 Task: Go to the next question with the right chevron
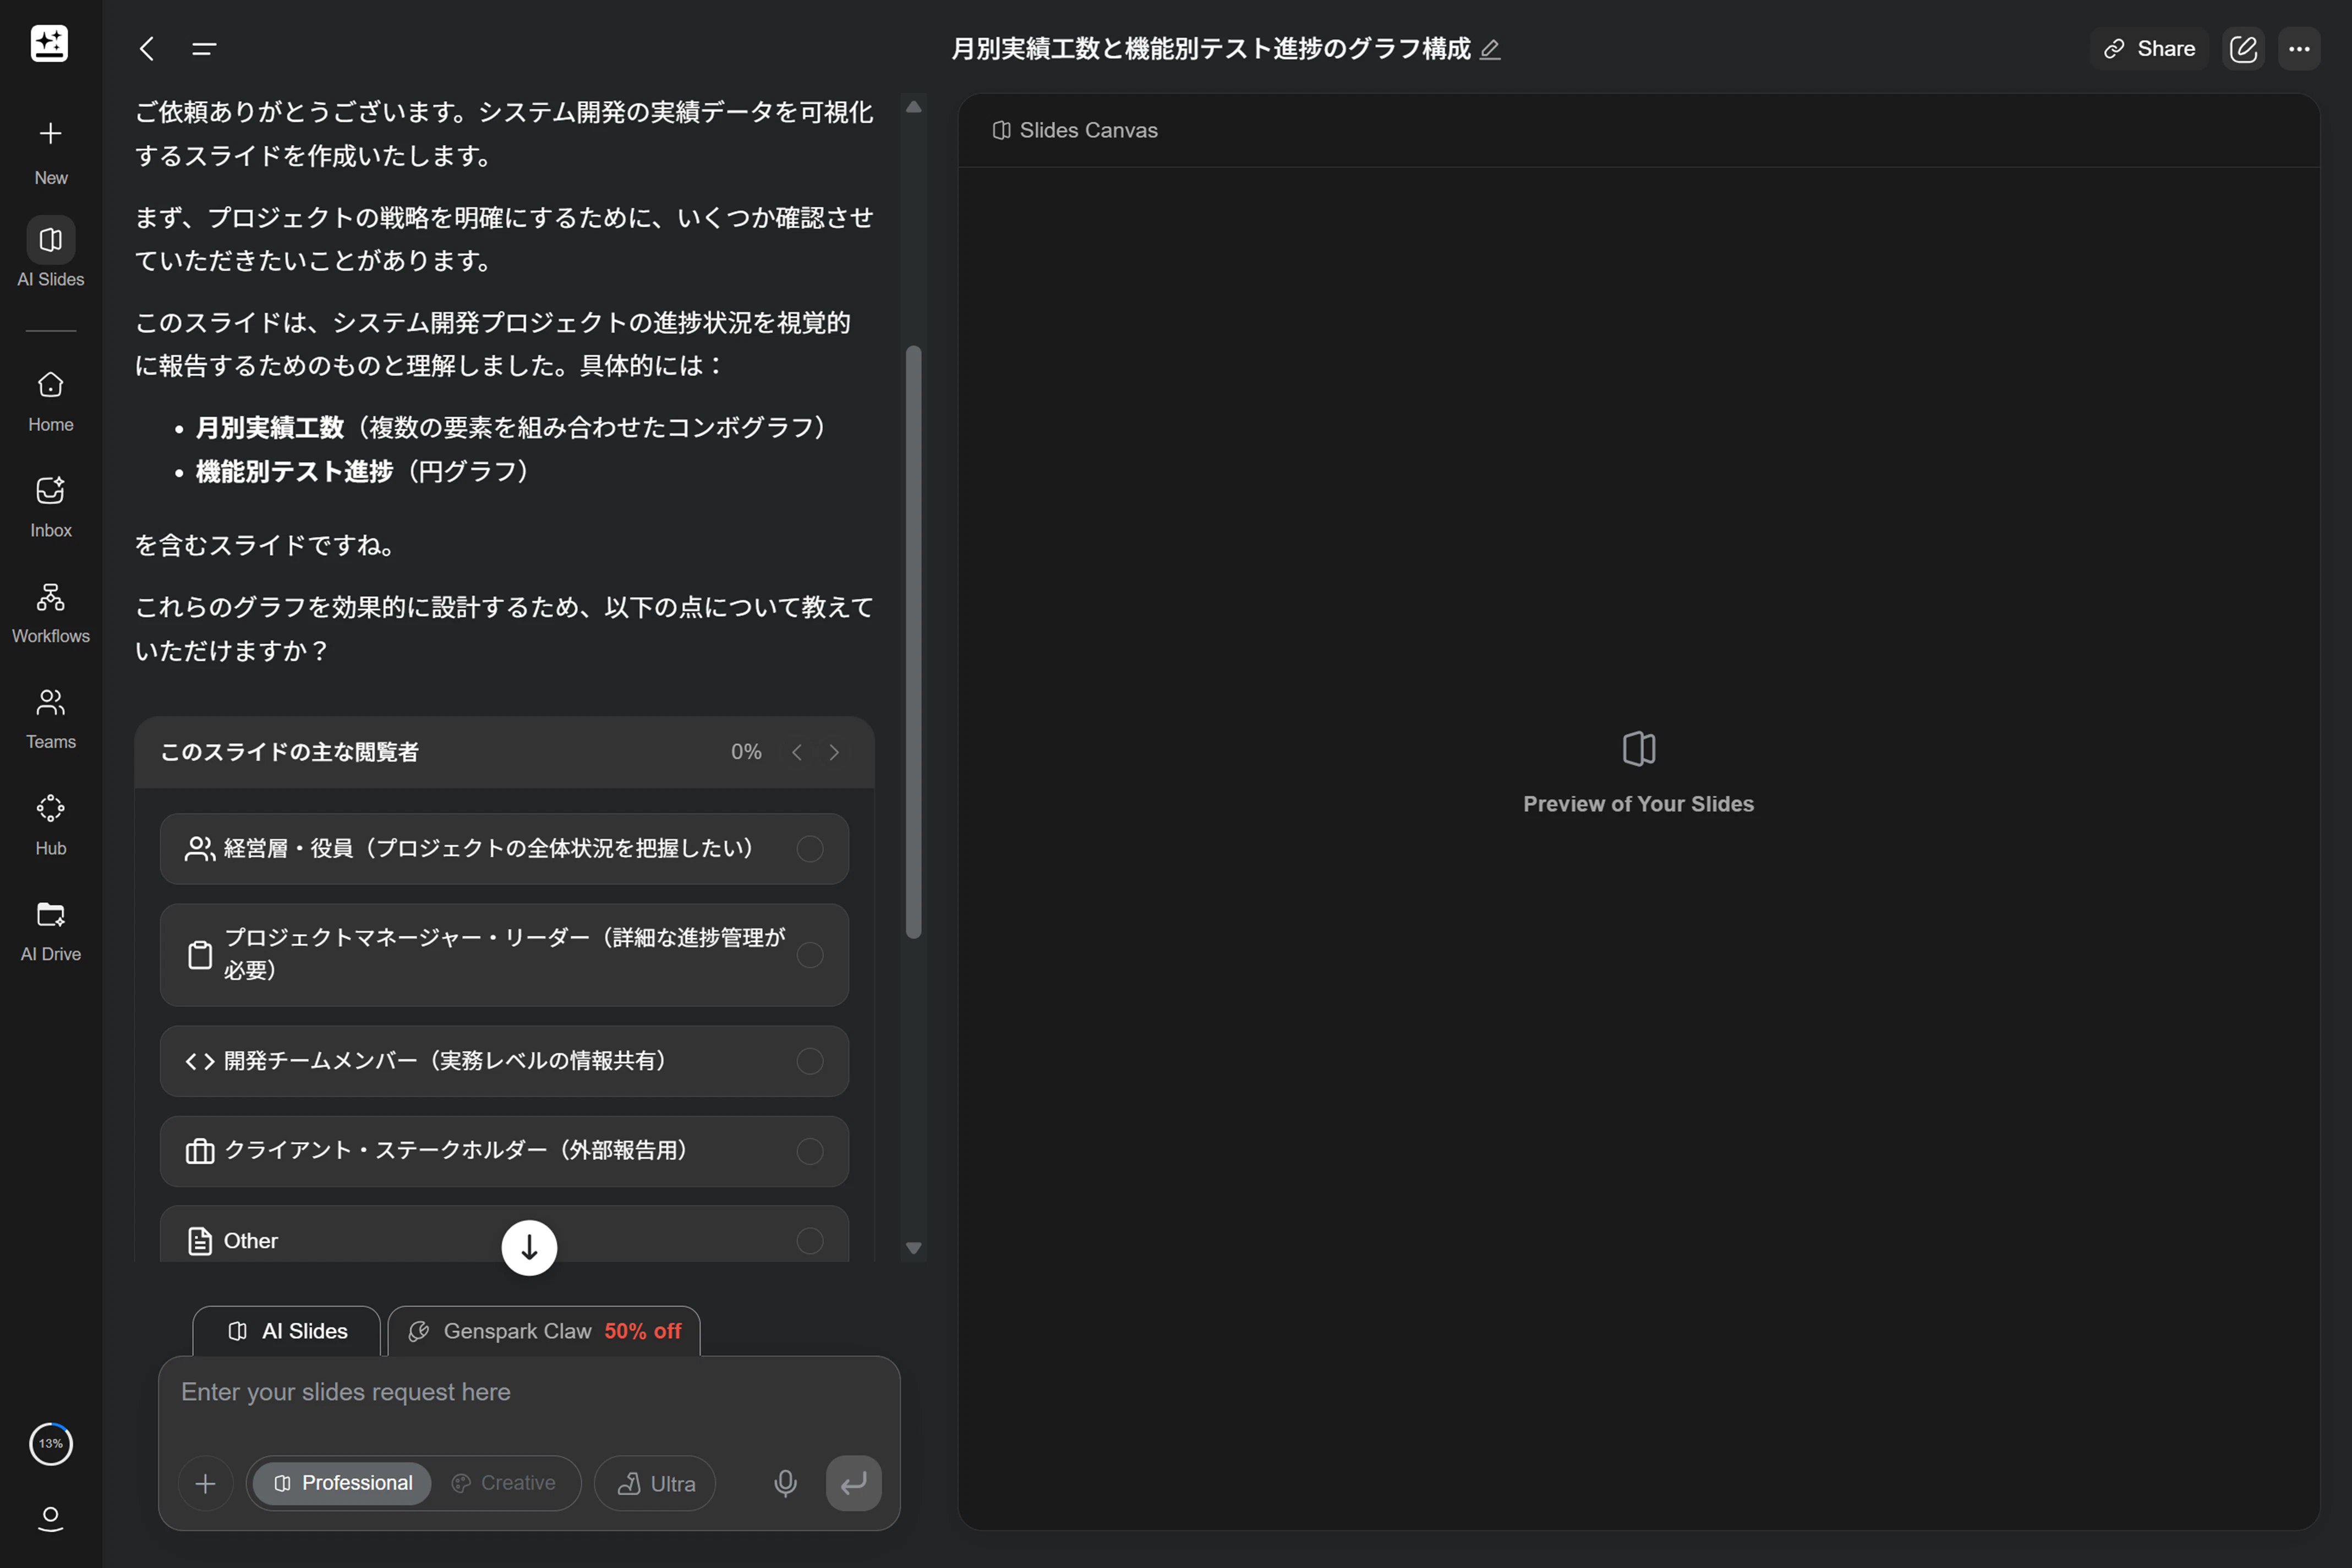pyautogui.click(x=834, y=752)
